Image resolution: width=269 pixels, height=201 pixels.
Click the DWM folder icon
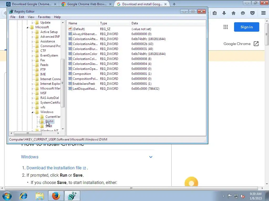(x=42, y=121)
